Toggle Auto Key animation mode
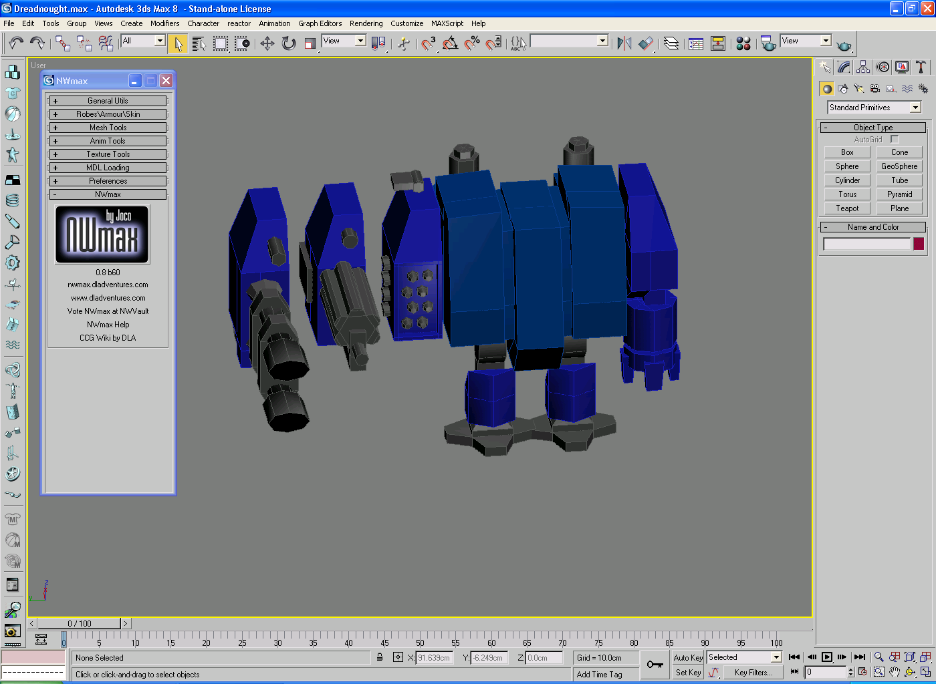Screen dimensions: 936x684 pos(688,658)
